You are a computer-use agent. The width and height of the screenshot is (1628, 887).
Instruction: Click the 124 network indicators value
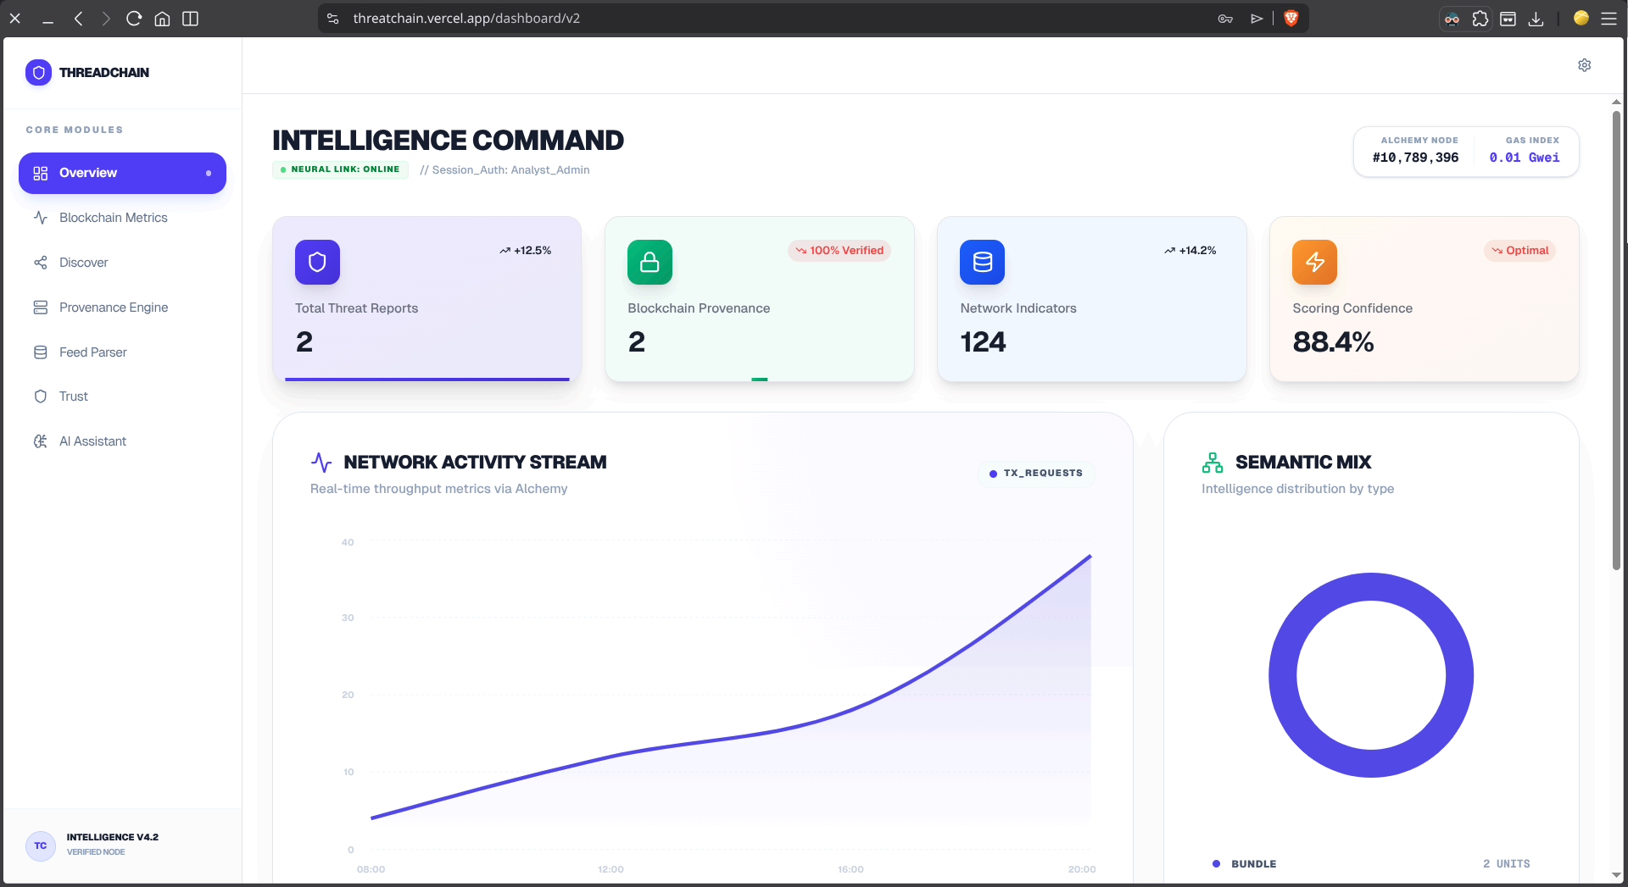983,342
